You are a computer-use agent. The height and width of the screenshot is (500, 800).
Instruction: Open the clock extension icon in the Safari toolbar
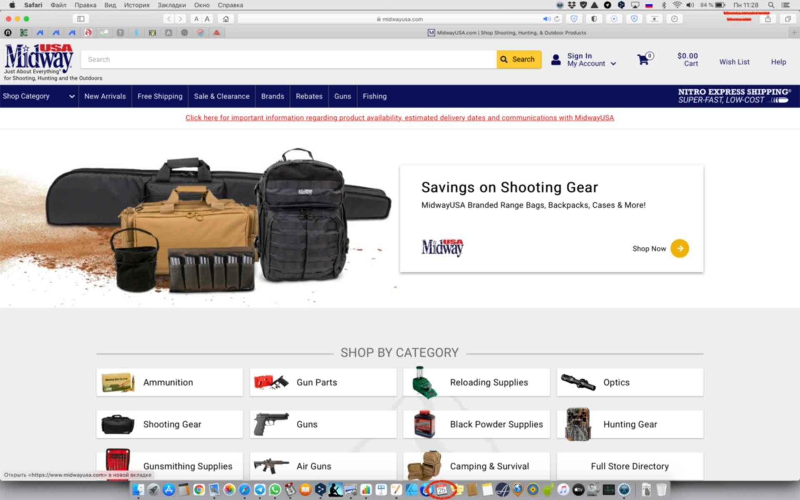click(x=674, y=19)
